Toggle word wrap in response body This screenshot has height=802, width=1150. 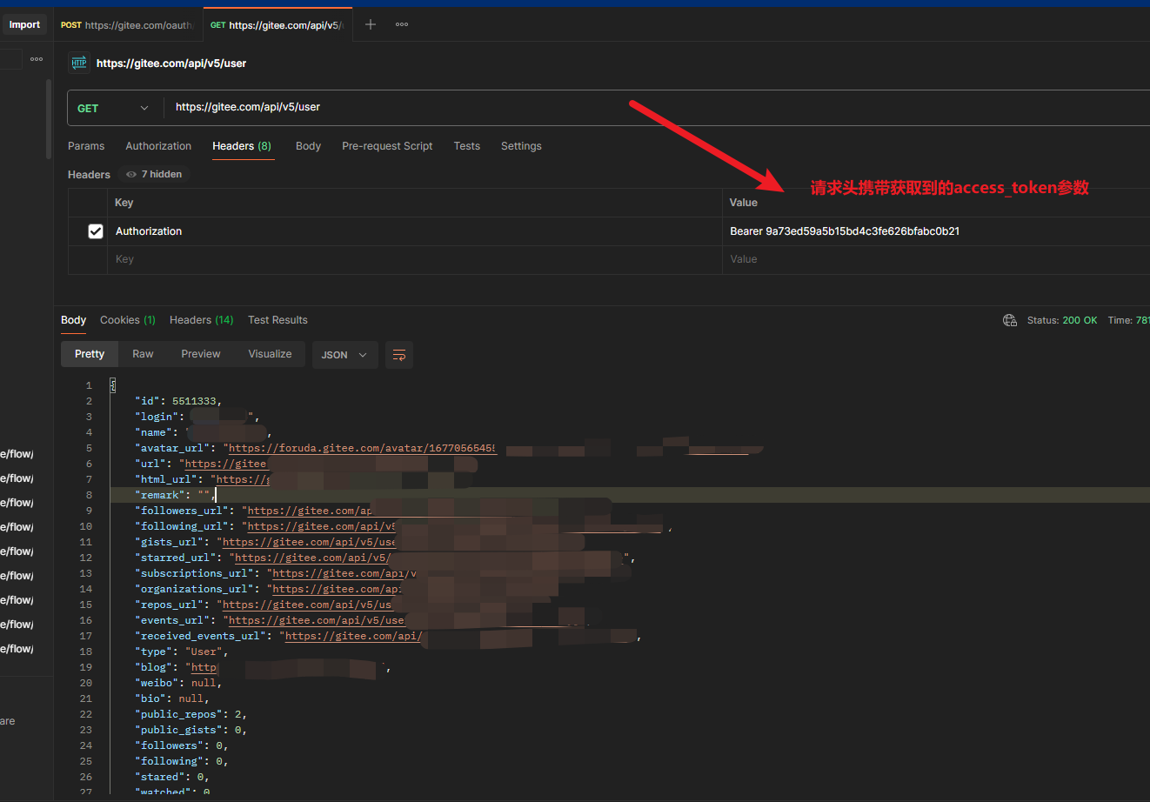pos(398,354)
